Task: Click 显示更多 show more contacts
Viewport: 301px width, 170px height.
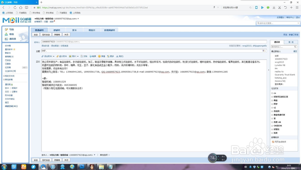Action: coord(279,84)
